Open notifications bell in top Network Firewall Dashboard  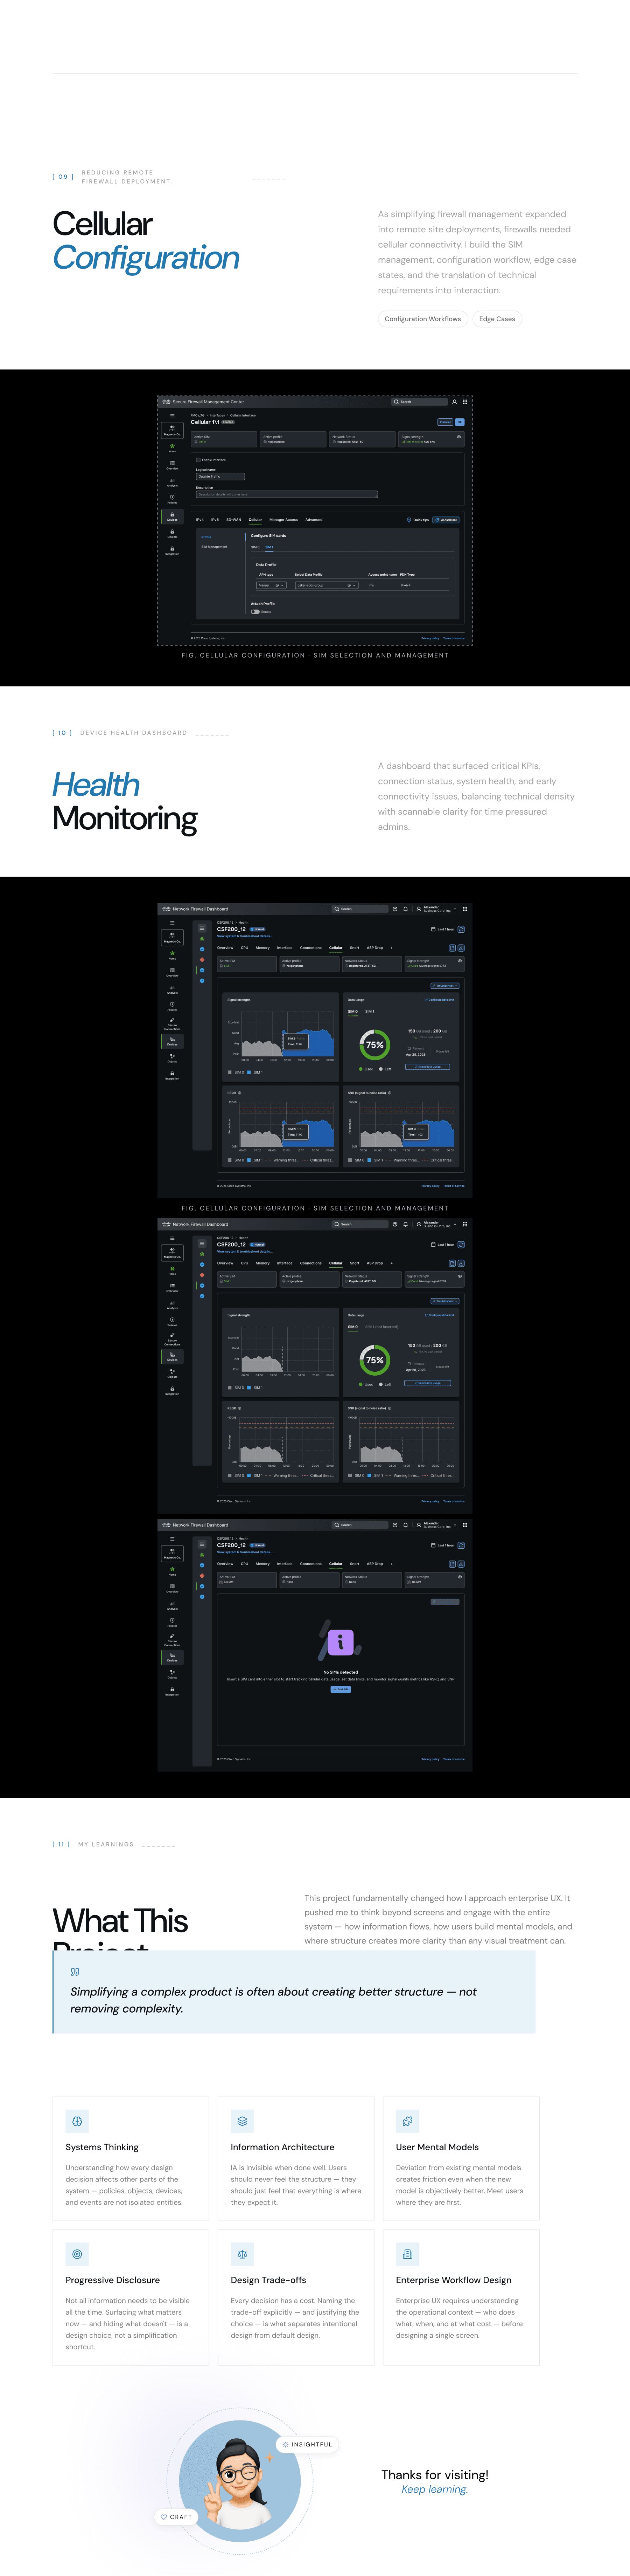(405, 909)
